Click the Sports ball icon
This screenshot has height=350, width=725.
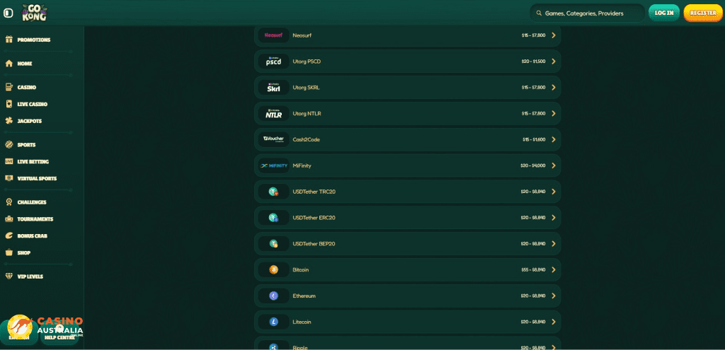(8, 145)
